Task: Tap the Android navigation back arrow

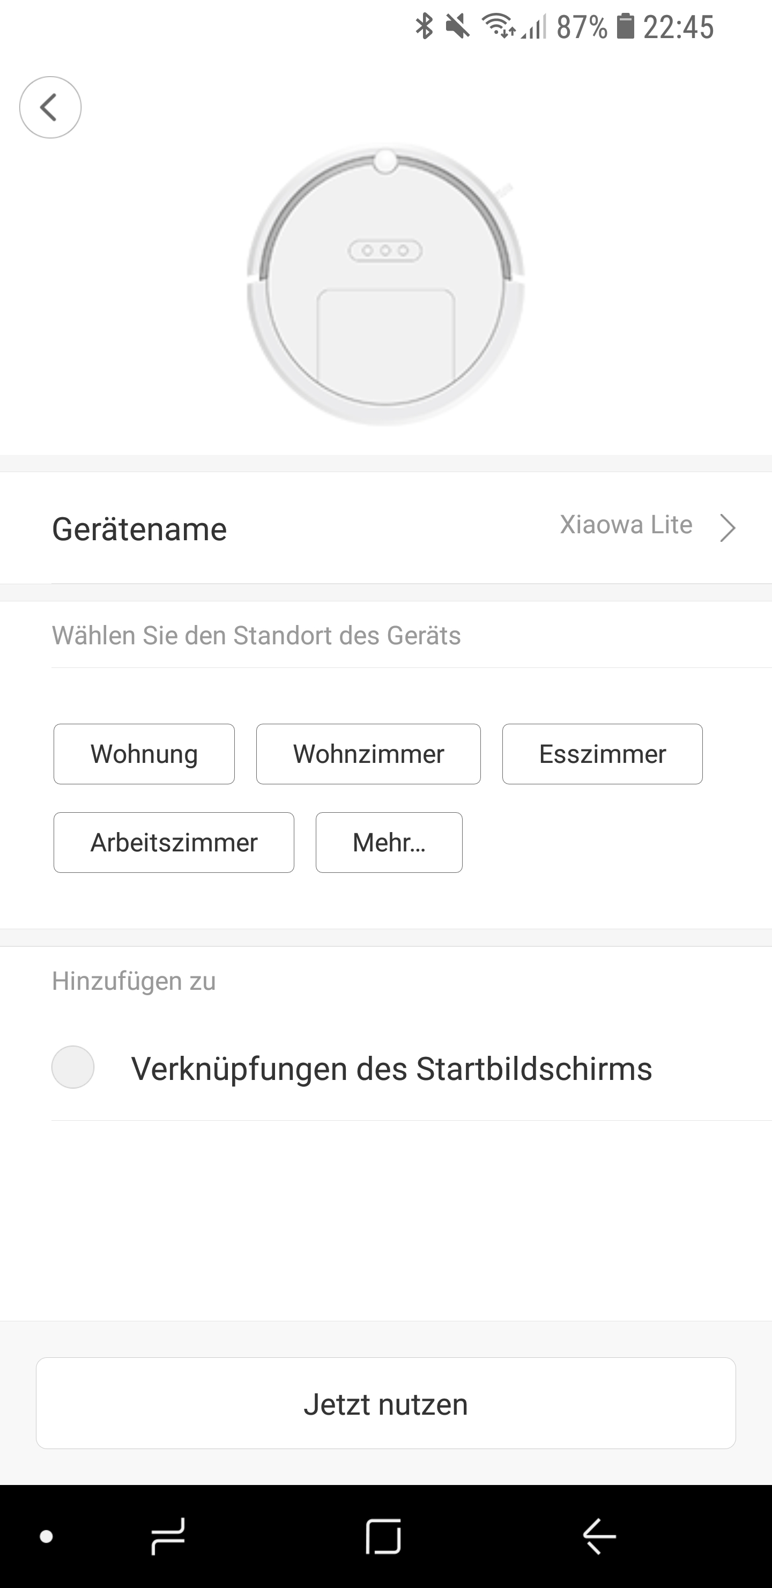Action: (599, 1536)
